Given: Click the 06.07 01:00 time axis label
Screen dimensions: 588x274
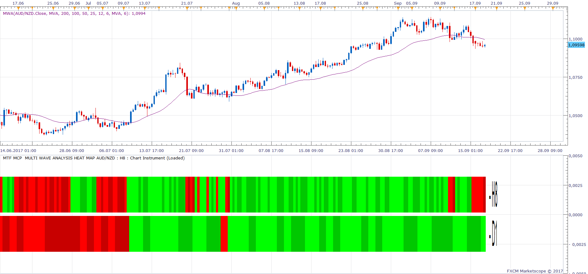Looking at the screenshot, I should pyautogui.click(x=112, y=151).
